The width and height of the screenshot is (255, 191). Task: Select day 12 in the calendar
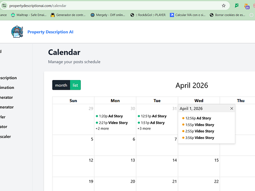91,160
